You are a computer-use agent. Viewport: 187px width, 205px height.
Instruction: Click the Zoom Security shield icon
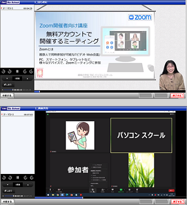point(93,190)
